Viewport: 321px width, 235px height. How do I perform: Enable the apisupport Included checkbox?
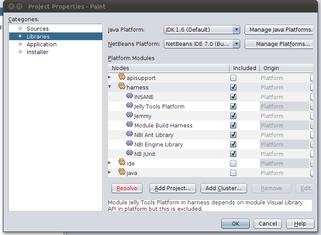pyautogui.click(x=233, y=78)
